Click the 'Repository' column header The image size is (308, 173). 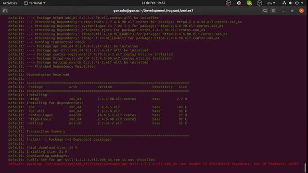(162, 86)
